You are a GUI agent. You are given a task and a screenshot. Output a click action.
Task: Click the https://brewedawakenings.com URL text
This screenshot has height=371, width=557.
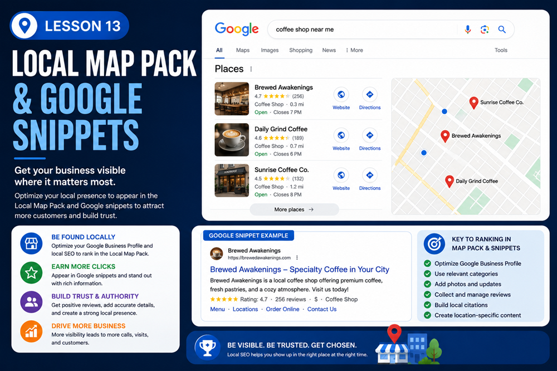[259, 258]
